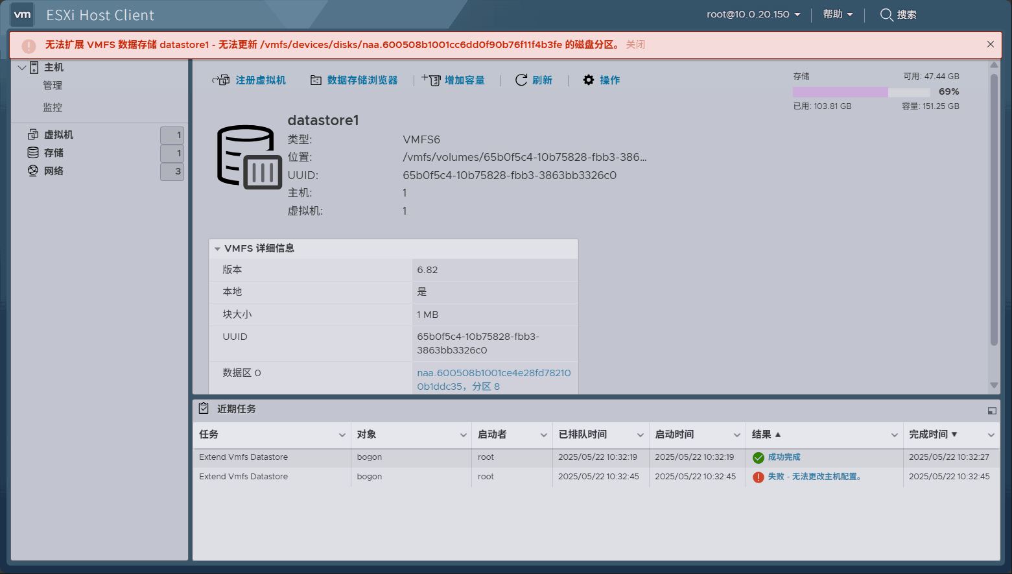Click the Networking globe icon in sidebar
This screenshot has height=574, width=1012.
click(33, 171)
